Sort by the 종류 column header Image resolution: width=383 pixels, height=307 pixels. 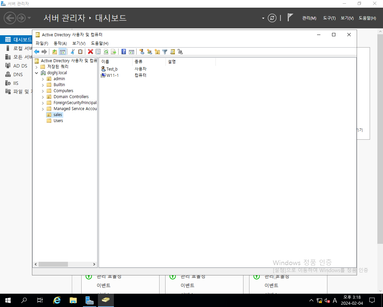click(149, 62)
